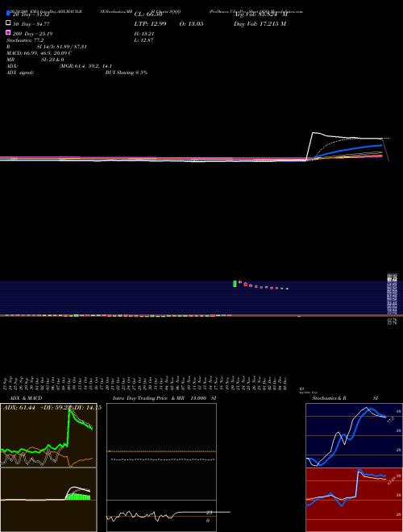Open the MACD histogram chart thumbnail
Viewport: 403px width, 532px height.
tap(48, 500)
